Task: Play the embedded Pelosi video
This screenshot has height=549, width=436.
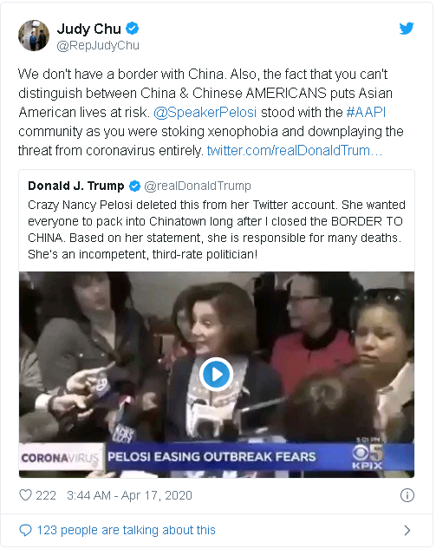Action: click(216, 375)
